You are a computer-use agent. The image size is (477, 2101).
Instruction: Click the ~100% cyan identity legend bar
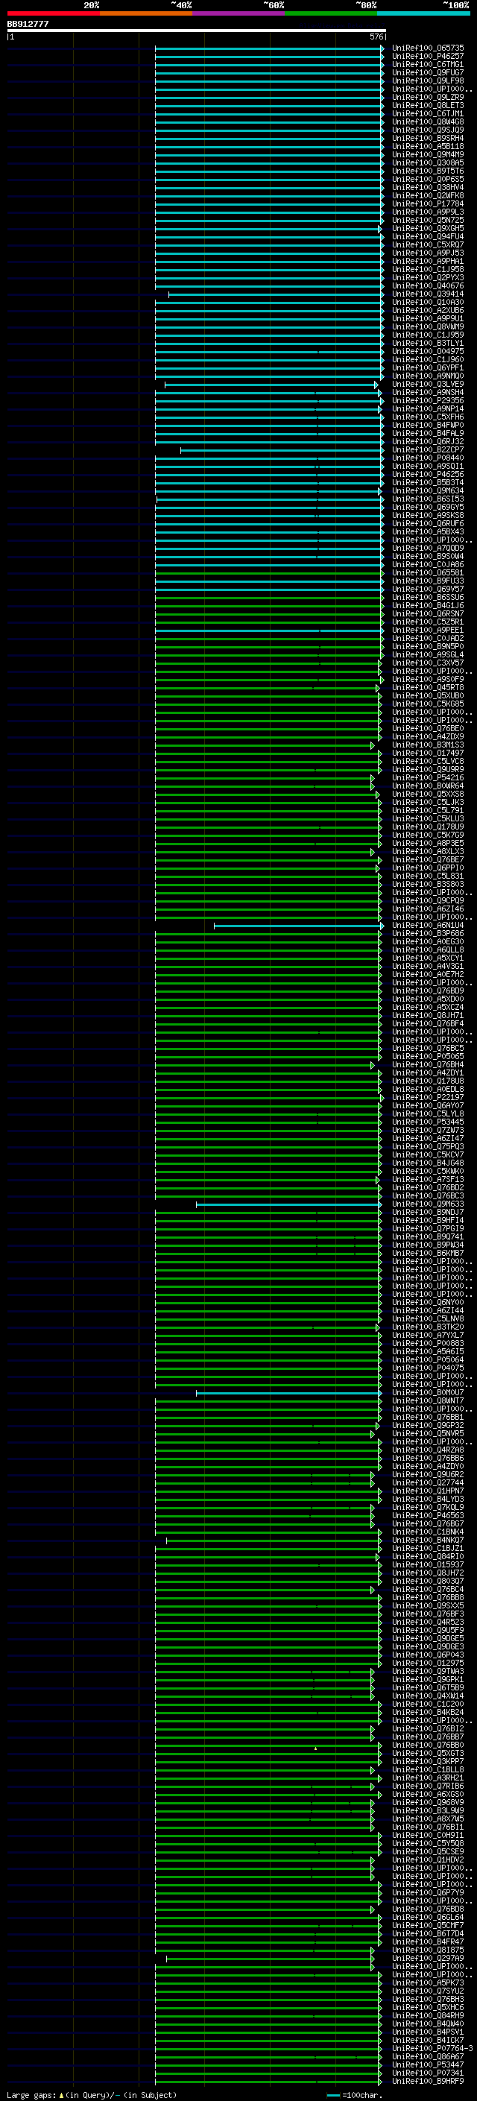[x=423, y=13]
